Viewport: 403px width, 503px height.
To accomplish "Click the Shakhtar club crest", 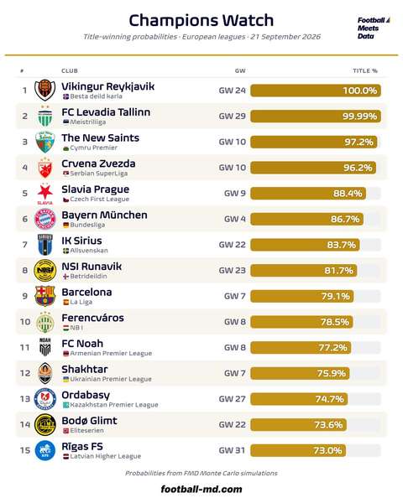I will (x=45, y=373).
